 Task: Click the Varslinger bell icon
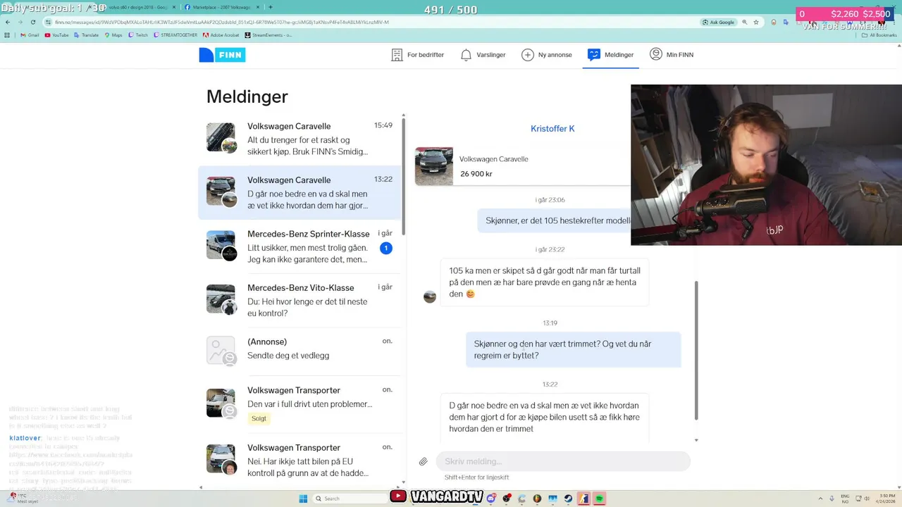466,55
